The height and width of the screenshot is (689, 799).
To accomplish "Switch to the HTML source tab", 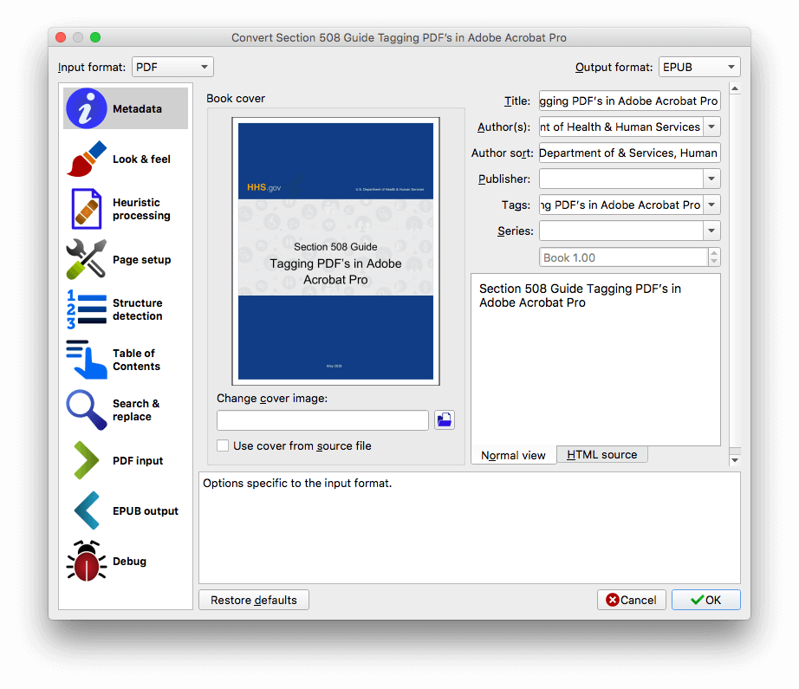I will 601,454.
